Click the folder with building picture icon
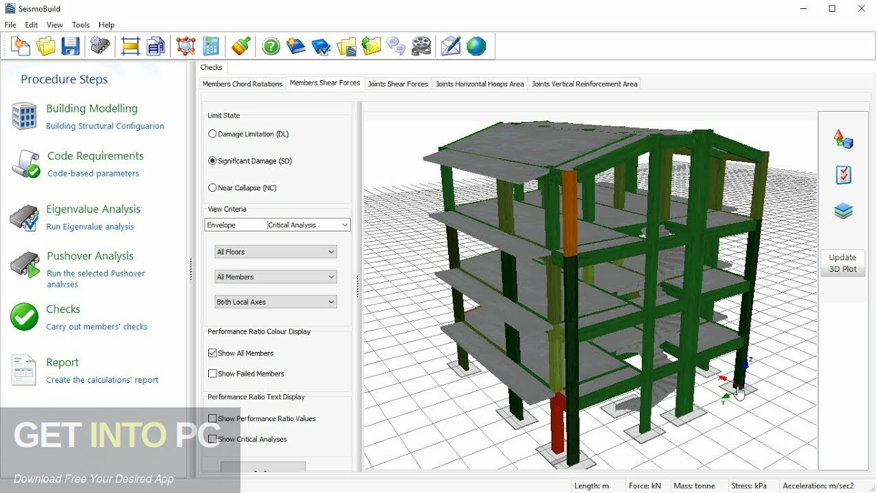The width and height of the screenshot is (877, 493). pos(347,46)
